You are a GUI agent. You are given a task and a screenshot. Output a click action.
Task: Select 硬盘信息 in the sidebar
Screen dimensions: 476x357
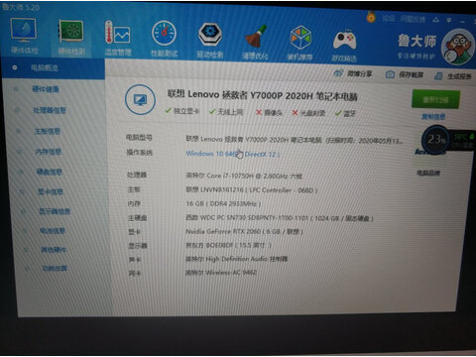click(50, 172)
